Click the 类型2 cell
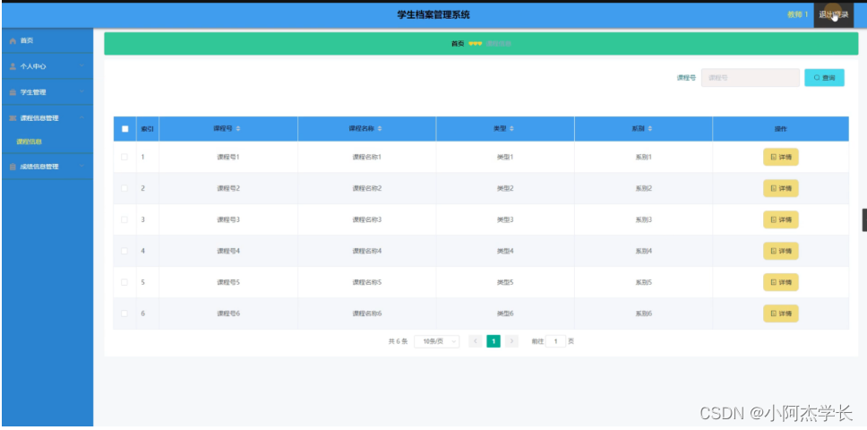Screen dimensions: 867x430 pos(505,188)
